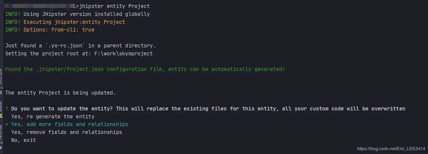Click the F:\work\skymproject path text
This screenshot has width=428, height=154.
123,53
